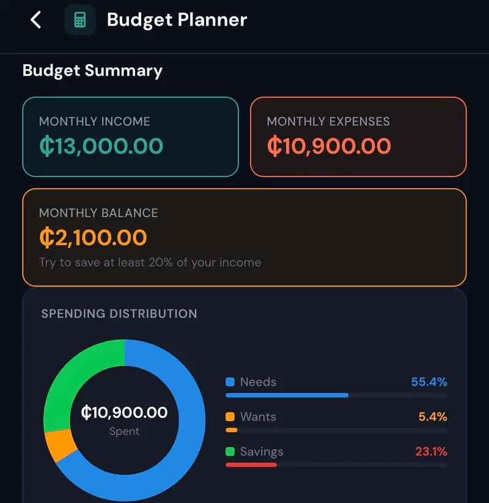Select the green Savings legend square
Image resolution: width=489 pixels, height=503 pixels.
pyautogui.click(x=230, y=451)
